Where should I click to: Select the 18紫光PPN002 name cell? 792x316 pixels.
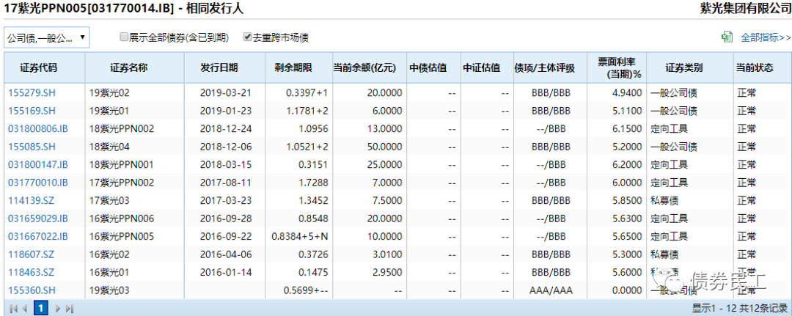(135, 129)
